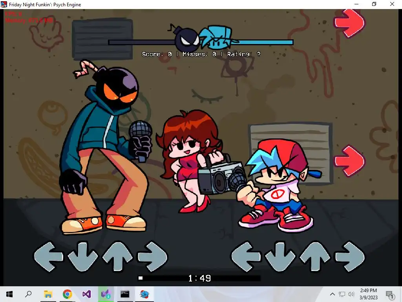
Task: Click the opponent's up arrow receptor
Action: click(x=118, y=256)
